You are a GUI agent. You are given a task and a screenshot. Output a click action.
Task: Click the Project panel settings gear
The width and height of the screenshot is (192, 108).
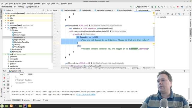coord(48,10)
